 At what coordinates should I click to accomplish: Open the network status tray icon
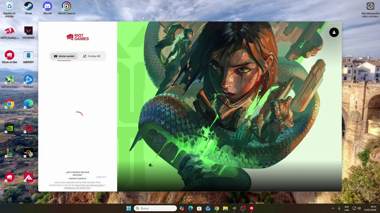pyautogui.click(x=354, y=208)
